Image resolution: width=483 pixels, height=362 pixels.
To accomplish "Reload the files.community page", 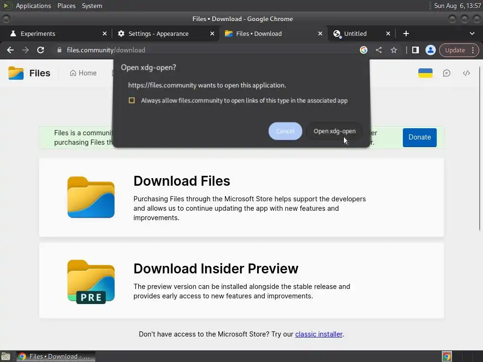I will 41,50.
